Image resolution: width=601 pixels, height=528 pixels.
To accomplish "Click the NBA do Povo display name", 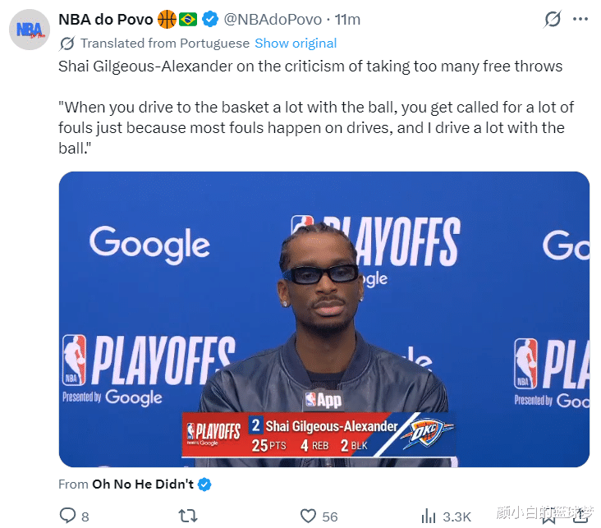I will tap(105, 19).
